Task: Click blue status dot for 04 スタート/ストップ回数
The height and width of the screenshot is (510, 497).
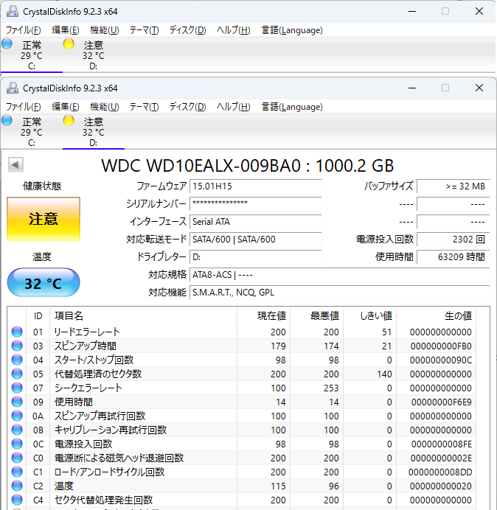Action: pos(17,360)
